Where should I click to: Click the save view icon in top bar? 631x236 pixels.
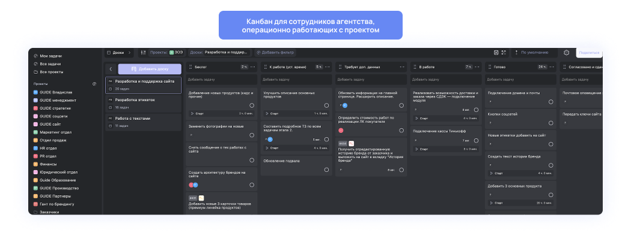pyautogui.click(x=496, y=53)
